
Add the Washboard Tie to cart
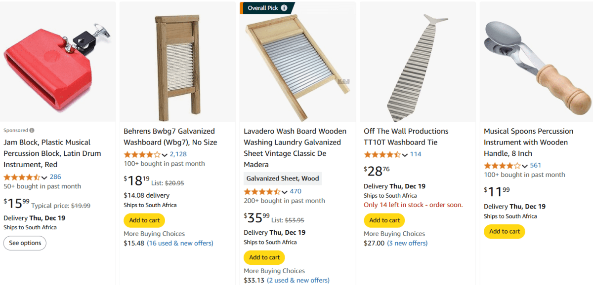coord(384,220)
